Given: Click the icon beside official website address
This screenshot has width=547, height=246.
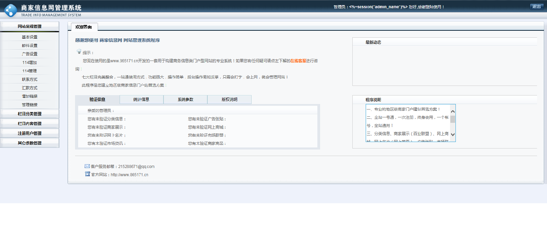Looking at the screenshot, I should pos(87,174).
